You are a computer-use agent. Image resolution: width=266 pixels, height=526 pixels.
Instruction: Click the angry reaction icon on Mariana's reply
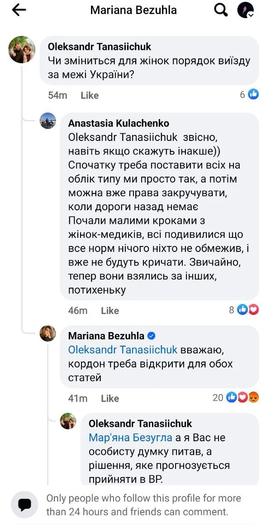pos(254,397)
